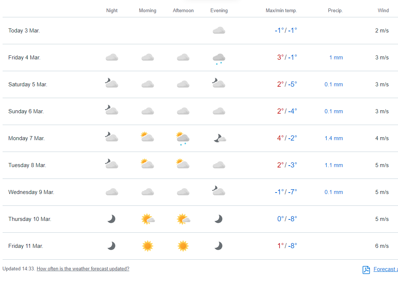This screenshot has height=284, width=398.
Task: Select the Wednesday 9 Mar. row label
Action: click(x=31, y=192)
